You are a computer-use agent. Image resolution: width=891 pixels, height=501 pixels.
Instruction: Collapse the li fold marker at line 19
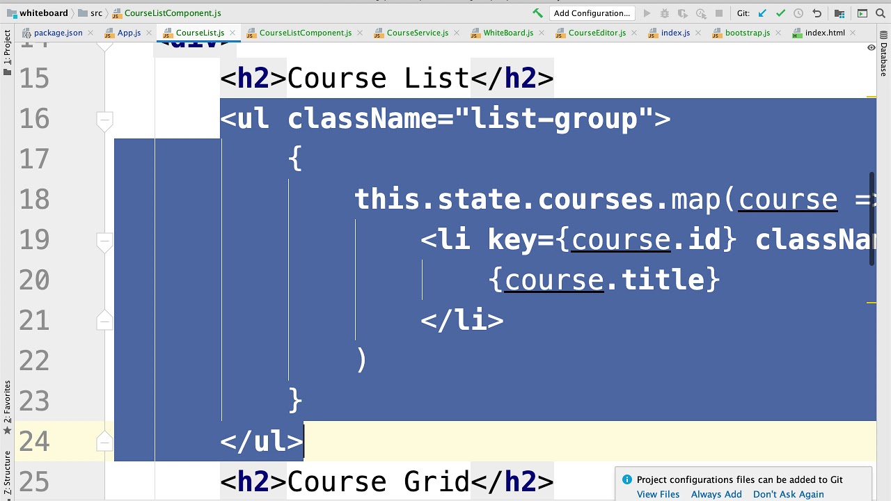[x=104, y=241]
